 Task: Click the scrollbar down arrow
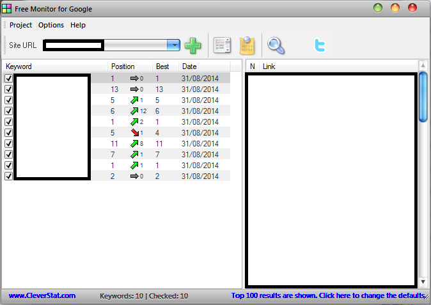tap(423, 282)
